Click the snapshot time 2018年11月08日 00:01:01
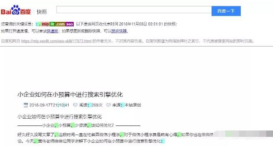Screen dimensions: 273x167 coord(141,24)
